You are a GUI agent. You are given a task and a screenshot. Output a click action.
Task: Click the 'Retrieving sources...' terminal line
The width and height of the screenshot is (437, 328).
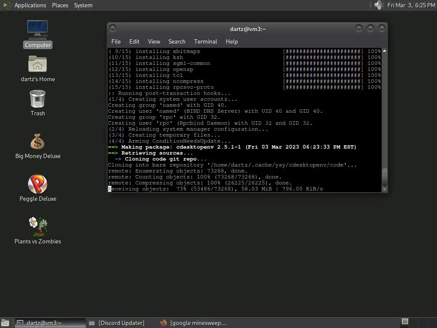(150, 153)
